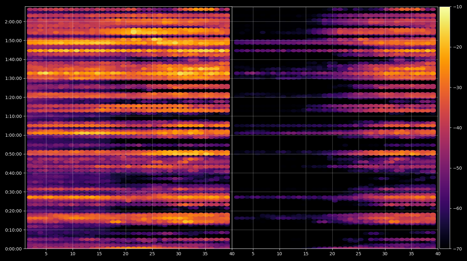Select the −20 label on the colorbar
This screenshot has height=261, width=467.
[x=458, y=47]
